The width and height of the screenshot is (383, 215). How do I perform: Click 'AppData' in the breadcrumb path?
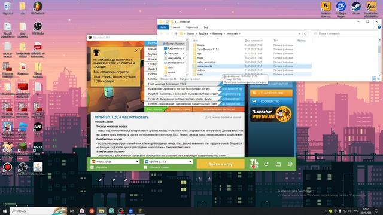pyautogui.click(x=203, y=33)
